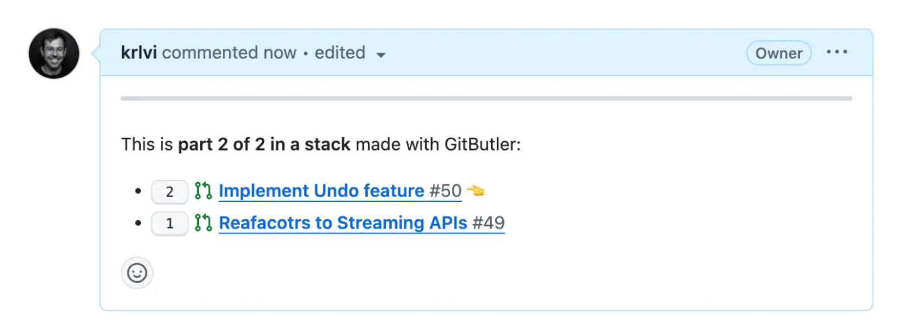The height and width of the screenshot is (336, 904).
Task: Open the Implement Undo feature pull request
Action: tap(321, 191)
